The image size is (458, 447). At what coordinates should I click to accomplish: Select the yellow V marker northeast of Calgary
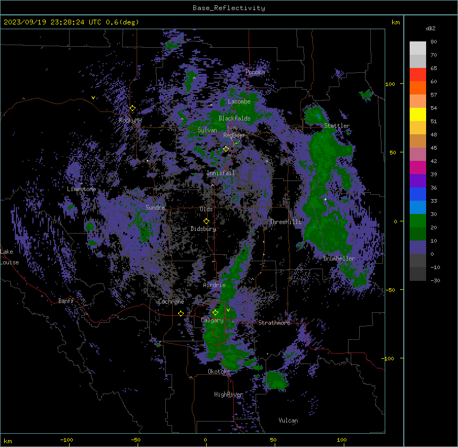[x=228, y=310]
